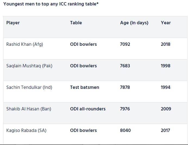
Task: Select the Kagiso Rabada (SA) cell
Action: 26,130
